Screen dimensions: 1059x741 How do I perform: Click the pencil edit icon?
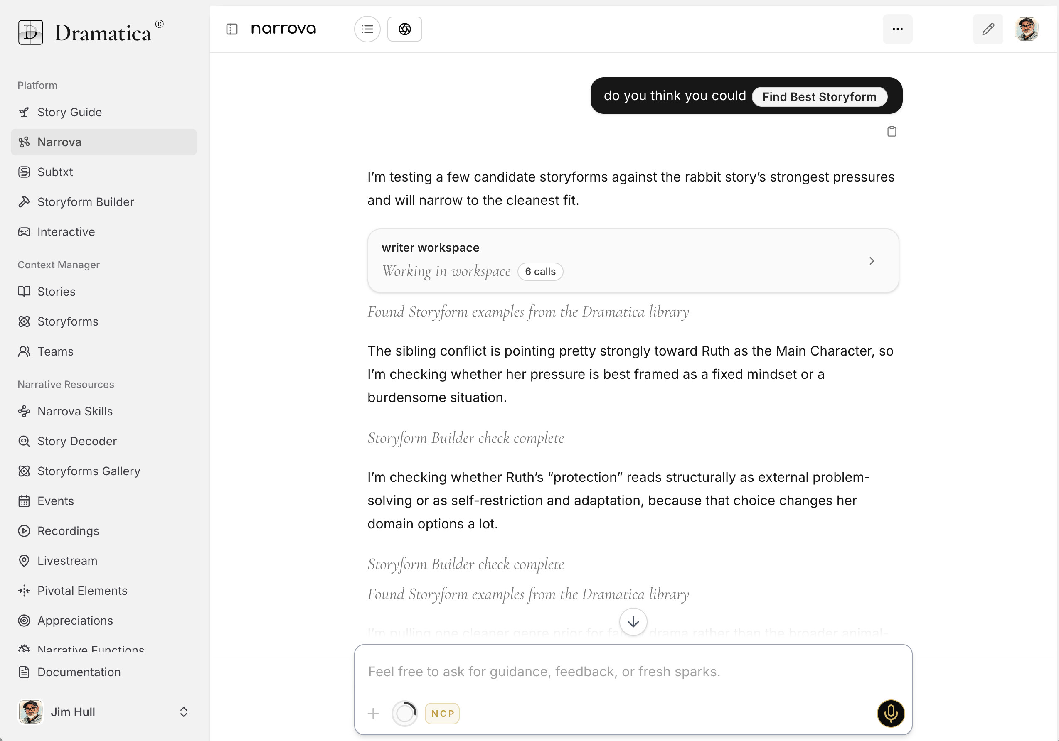coord(988,29)
